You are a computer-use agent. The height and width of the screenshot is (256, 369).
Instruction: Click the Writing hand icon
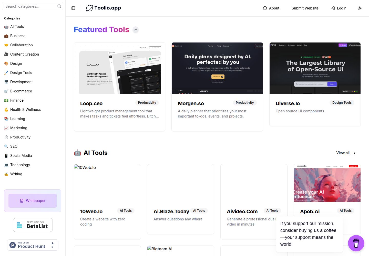[6, 174]
